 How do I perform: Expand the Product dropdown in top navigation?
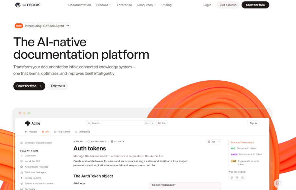tap(104, 5)
